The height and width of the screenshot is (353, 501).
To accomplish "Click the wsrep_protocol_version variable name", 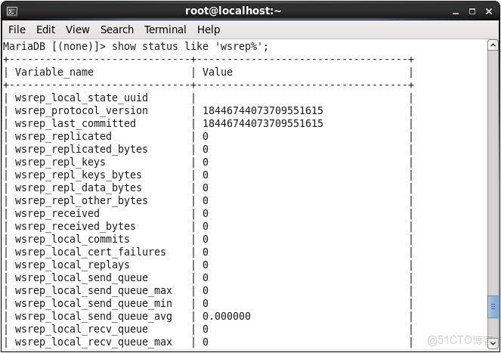I will 82,110.
